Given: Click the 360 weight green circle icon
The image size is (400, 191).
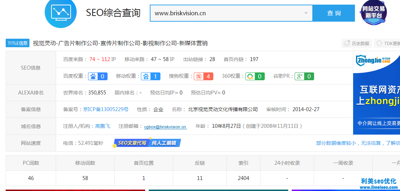Looking at the screenshot, I should tap(250, 76).
